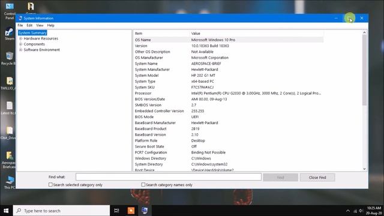
Task: Select the Secure Boot State row
Action: coord(229,146)
